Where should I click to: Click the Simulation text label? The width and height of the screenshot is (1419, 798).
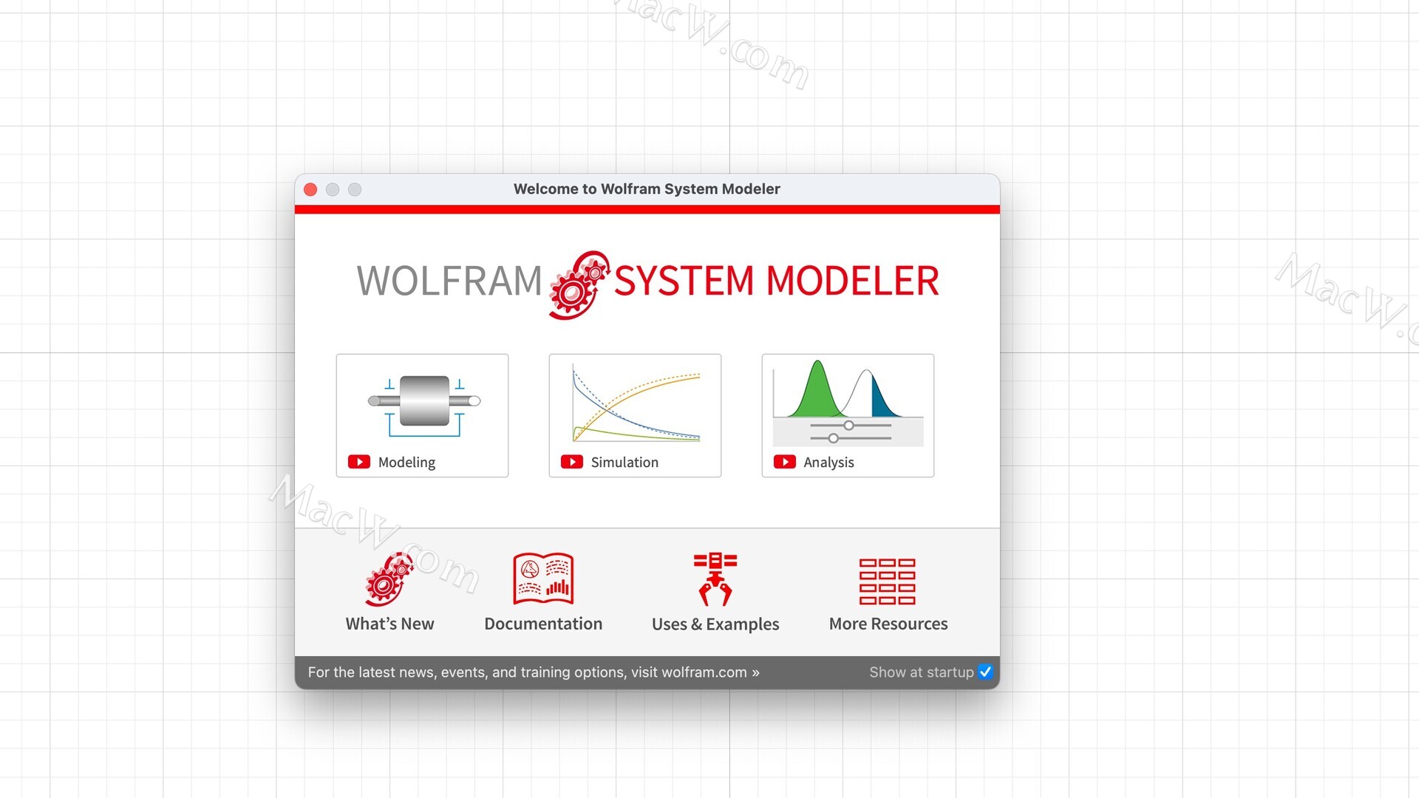coord(625,462)
